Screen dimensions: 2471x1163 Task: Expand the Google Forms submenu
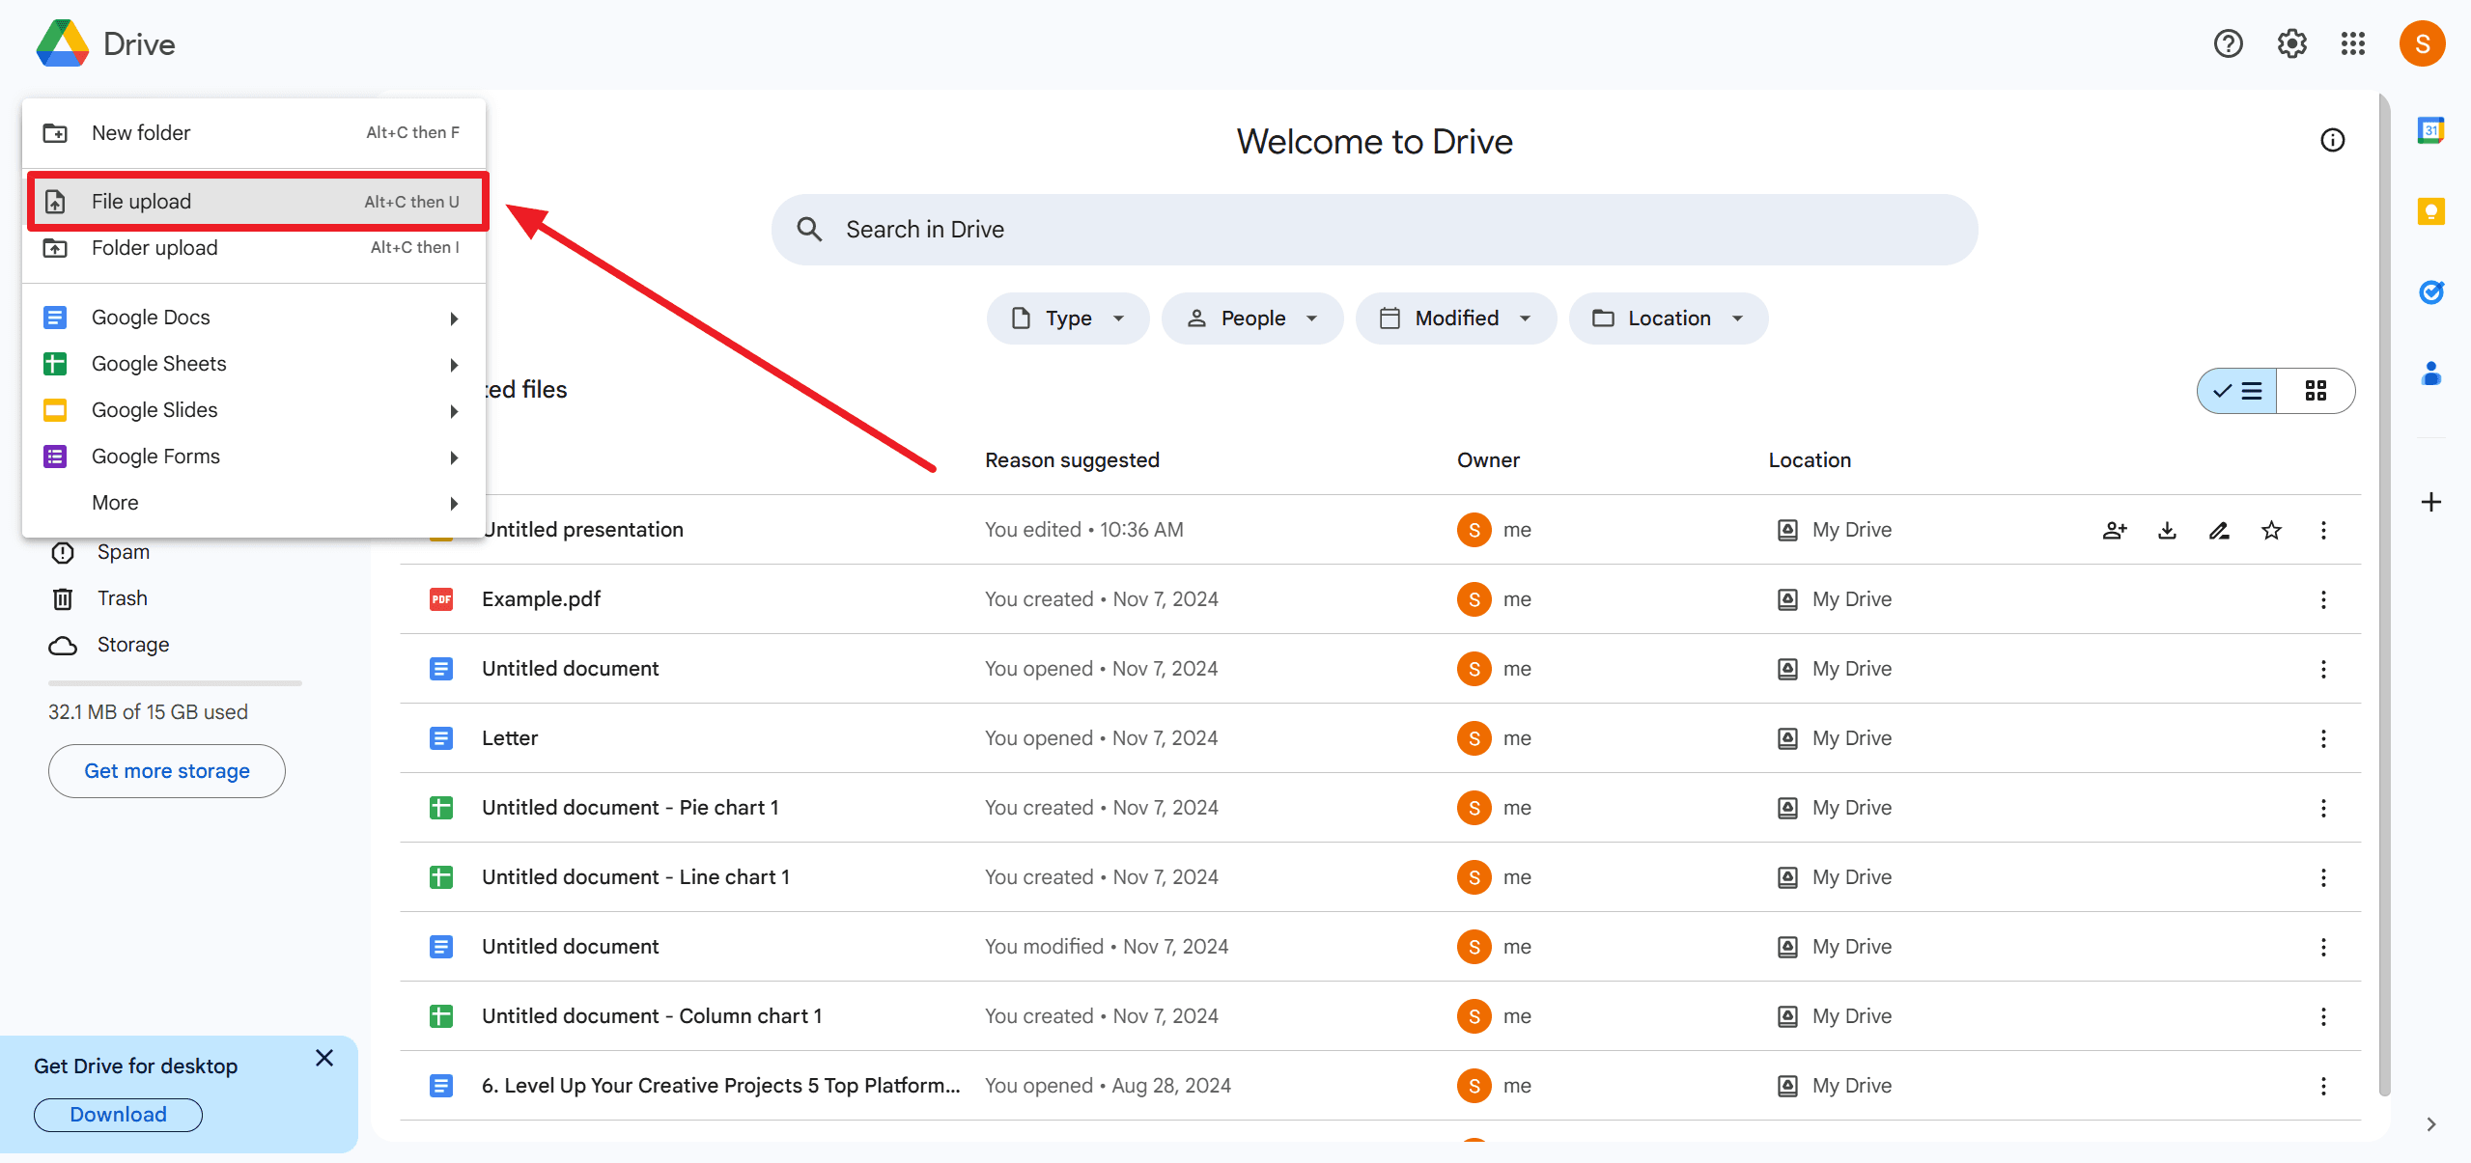[x=254, y=457]
